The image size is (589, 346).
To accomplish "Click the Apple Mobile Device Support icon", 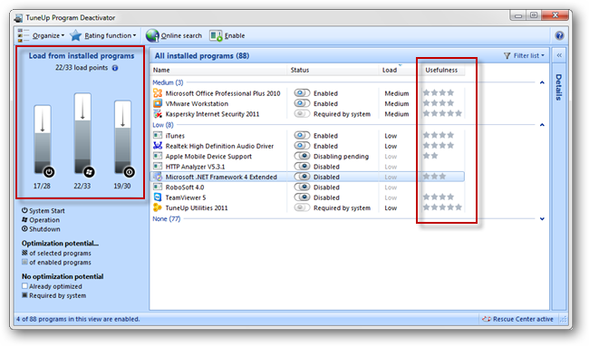I will [158, 156].
